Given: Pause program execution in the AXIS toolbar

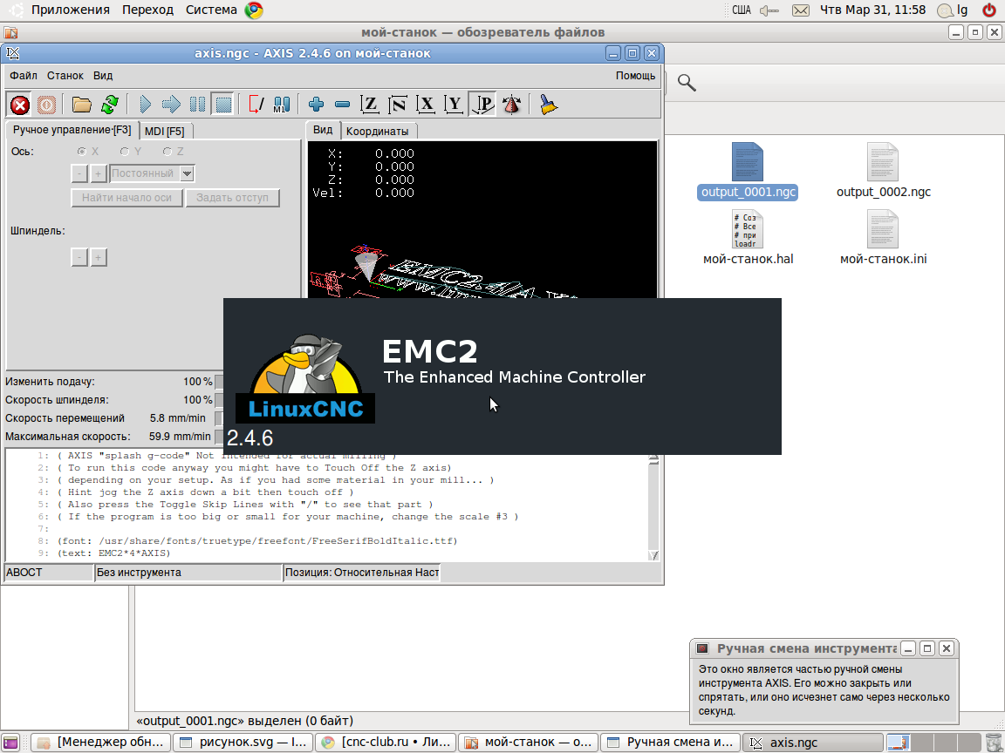Looking at the screenshot, I should (x=197, y=105).
